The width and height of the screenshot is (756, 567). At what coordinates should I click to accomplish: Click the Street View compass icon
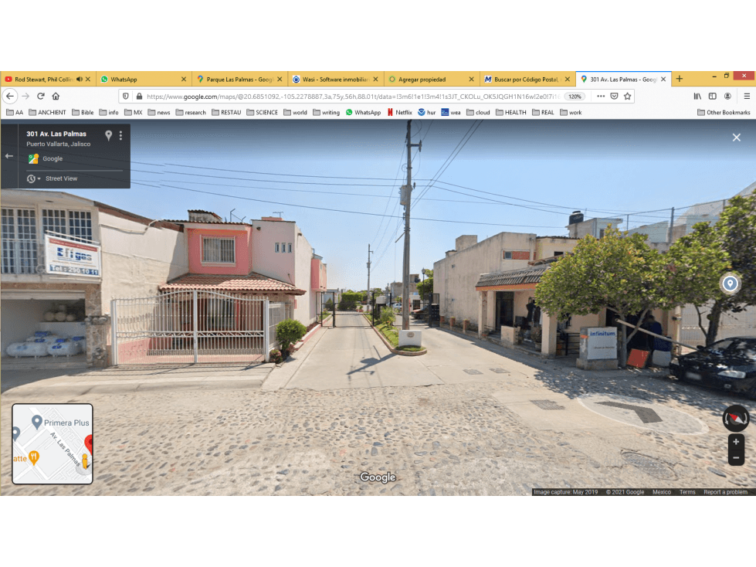[x=736, y=418]
